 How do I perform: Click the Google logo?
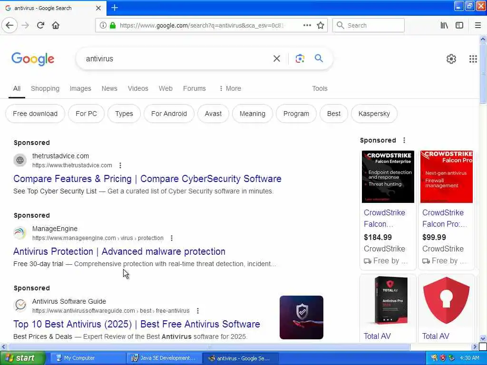click(x=33, y=59)
